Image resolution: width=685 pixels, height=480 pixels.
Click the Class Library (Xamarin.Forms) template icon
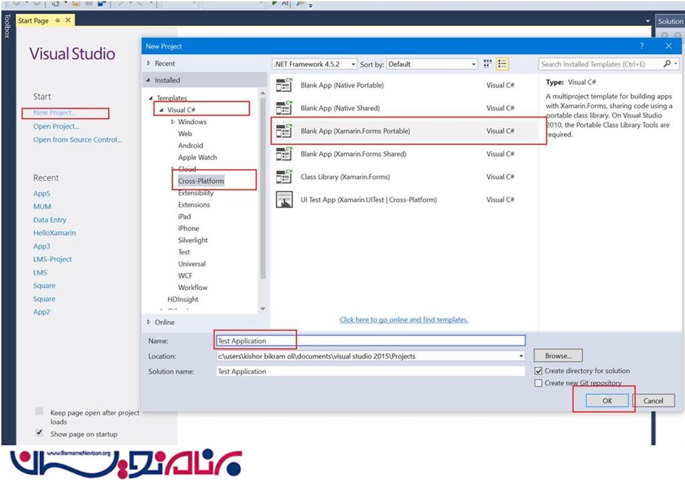point(284,177)
